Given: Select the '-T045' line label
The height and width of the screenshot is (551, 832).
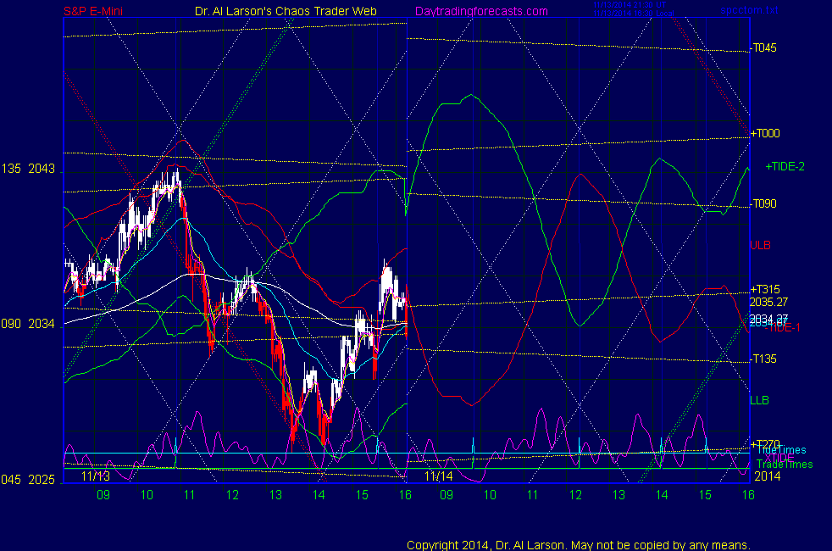Looking at the screenshot, I should tap(763, 47).
